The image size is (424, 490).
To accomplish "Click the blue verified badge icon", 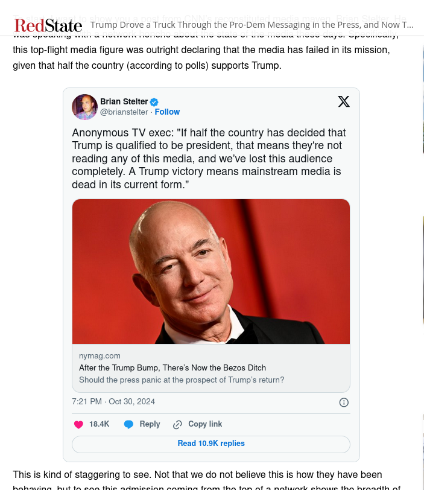I will (x=154, y=102).
